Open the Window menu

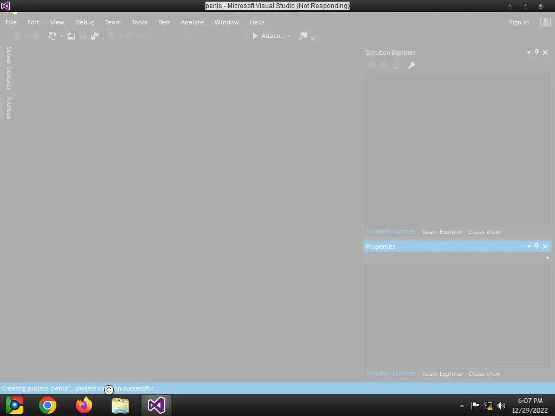pyautogui.click(x=227, y=22)
